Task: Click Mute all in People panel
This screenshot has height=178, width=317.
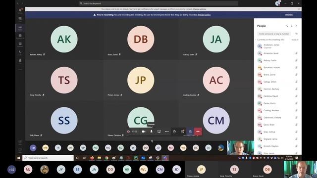Action: [x=295, y=40]
